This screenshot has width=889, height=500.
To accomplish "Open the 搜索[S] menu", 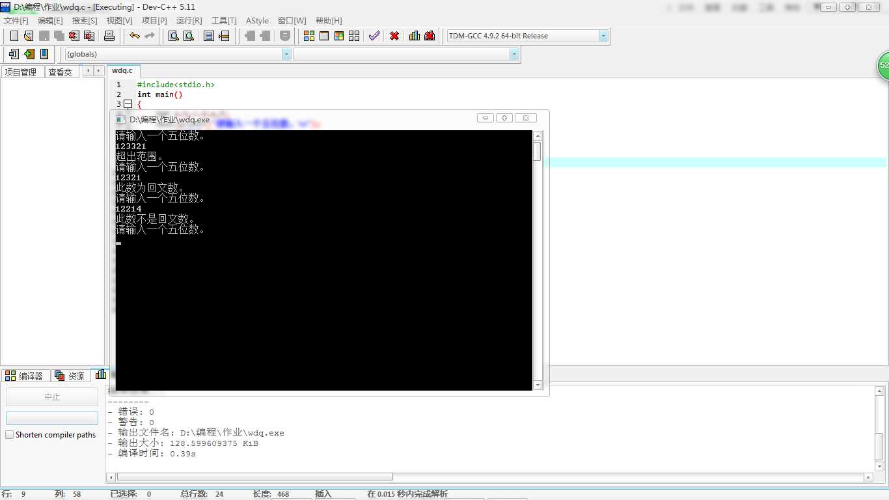I will [85, 21].
